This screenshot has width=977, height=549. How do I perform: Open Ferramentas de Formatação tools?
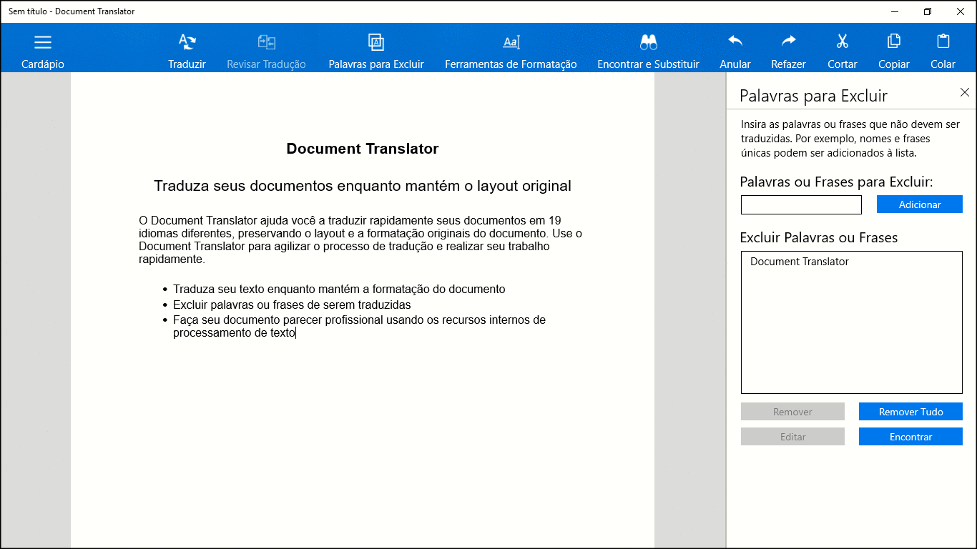(511, 43)
